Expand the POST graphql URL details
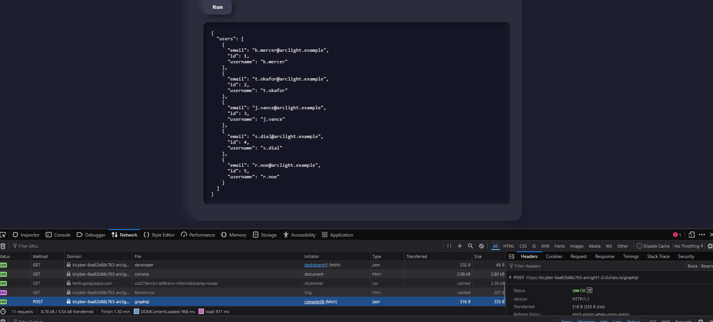 510,277
